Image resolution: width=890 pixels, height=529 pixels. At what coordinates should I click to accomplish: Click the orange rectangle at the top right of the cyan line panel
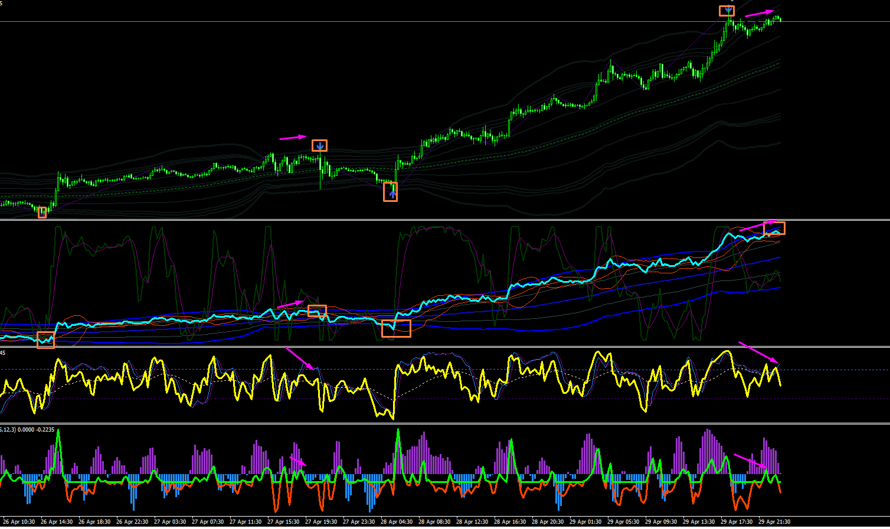point(774,228)
